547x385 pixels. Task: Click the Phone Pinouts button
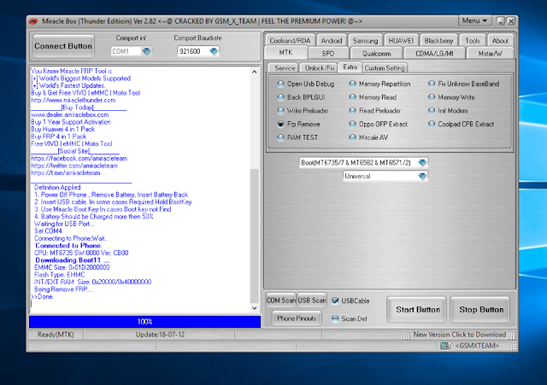coord(297,318)
